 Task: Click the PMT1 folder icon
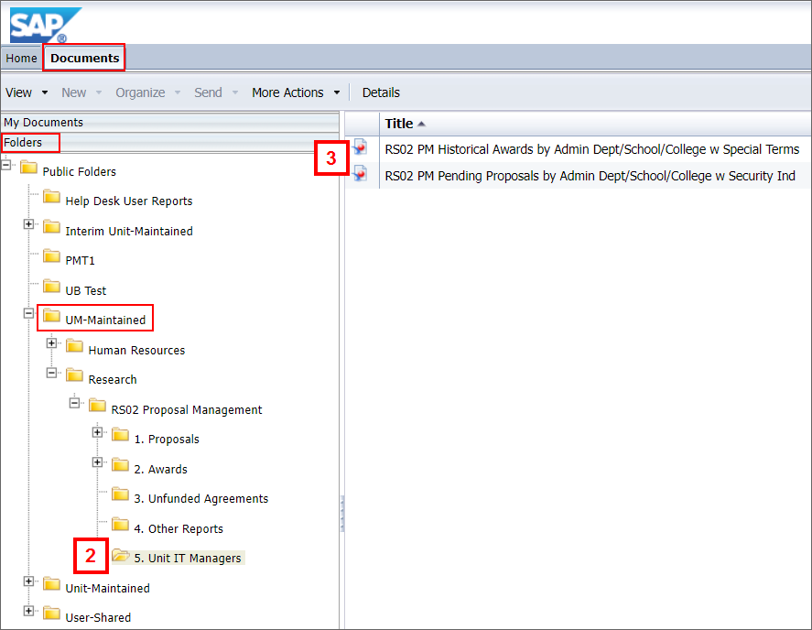click(x=51, y=256)
